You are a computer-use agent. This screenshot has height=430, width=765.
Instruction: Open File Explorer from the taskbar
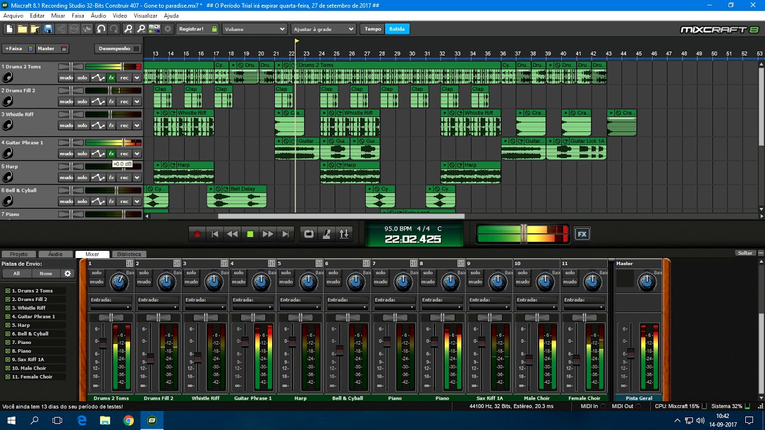tap(105, 420)
